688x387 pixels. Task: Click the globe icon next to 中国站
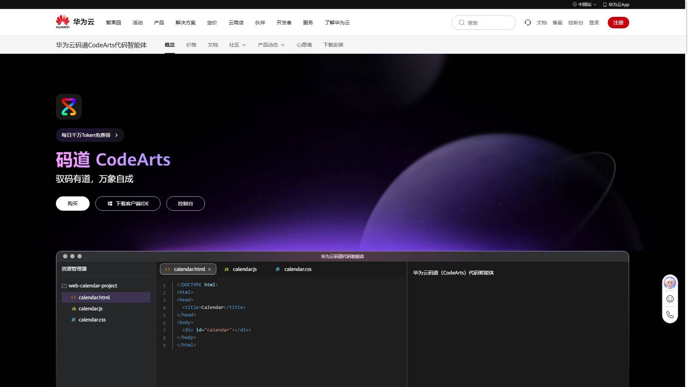[574, 4]
